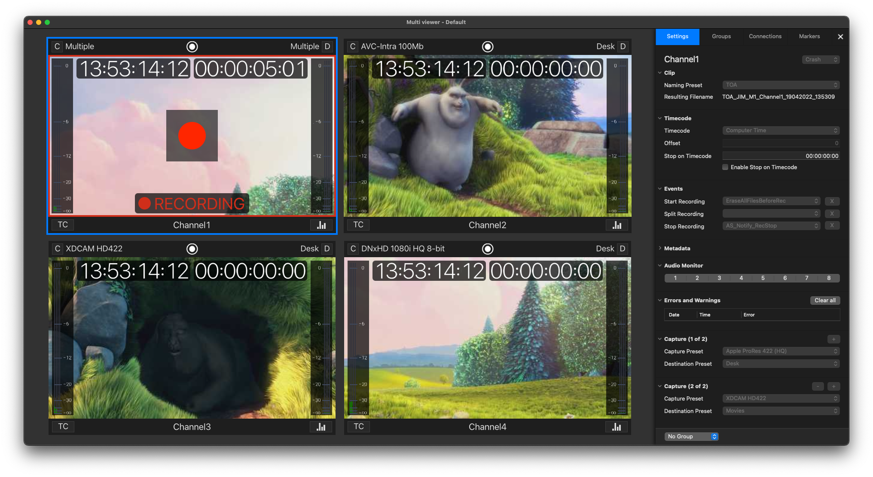Remove Capture (2 of 2) with minus button

pyautogui.click(x=818, y=386)
